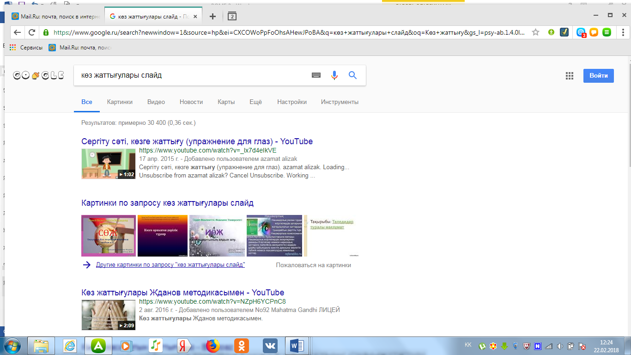This screenshot has height=355, width=631.
Task: Open the Mail.Ru bookmark in bookmarks bar
Action: pyautogui.click(x=81, y=47)
